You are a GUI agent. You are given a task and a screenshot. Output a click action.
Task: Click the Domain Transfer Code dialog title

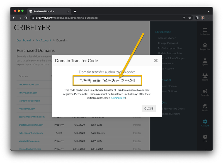[76, 61]
